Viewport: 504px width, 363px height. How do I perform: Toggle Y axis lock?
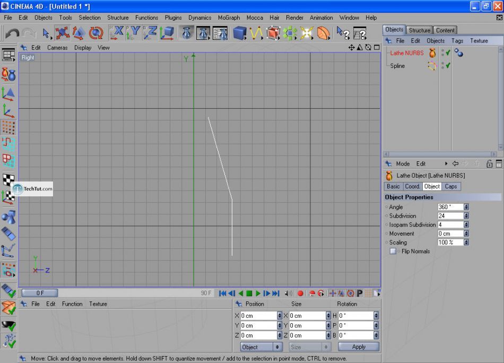(133, 33)
